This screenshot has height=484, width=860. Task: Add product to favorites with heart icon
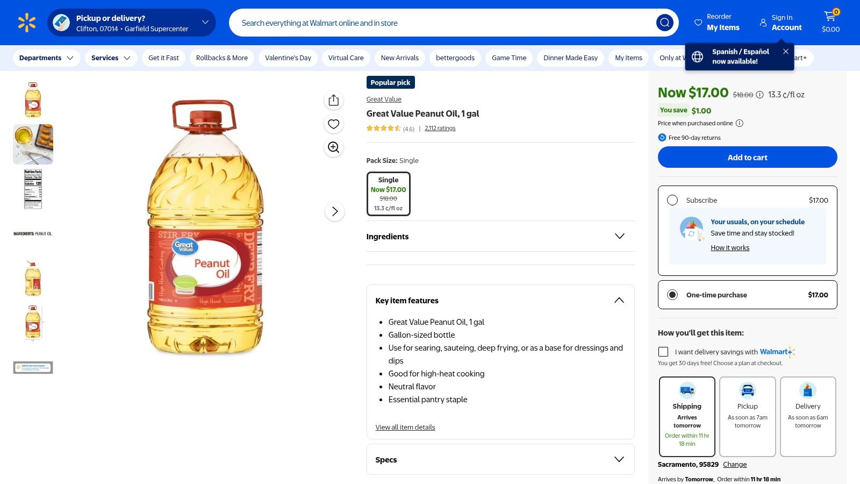click(x=333, y=124)
